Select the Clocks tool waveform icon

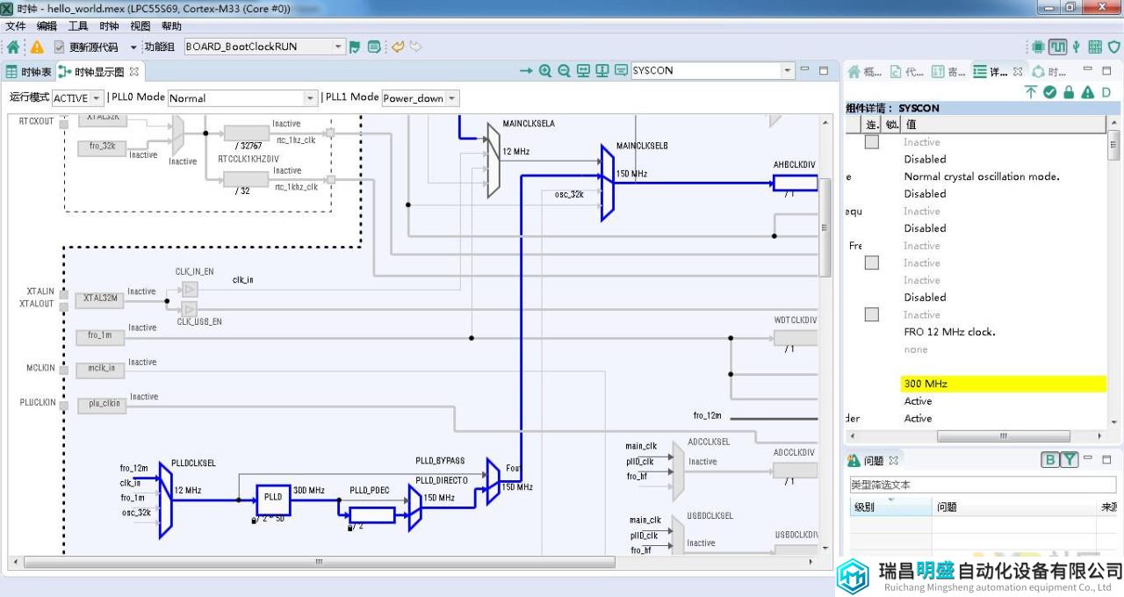pos(1057,47)
